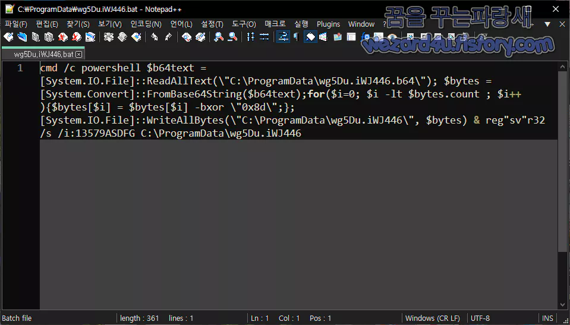This screenshot has height=325, width=570.
Task: Click the scrollbar up arrow
Action: [562, 66]
